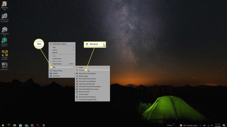The width and height of the screenshot is (227, 127).
Task: Create a new Folder from the submenu
Action: coord(92,68)
